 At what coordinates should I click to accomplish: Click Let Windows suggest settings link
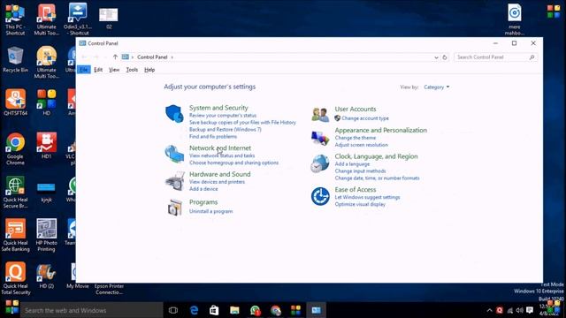tap(367, 197)
